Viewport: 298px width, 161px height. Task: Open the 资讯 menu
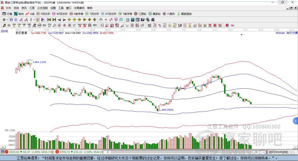click(24, 8)
